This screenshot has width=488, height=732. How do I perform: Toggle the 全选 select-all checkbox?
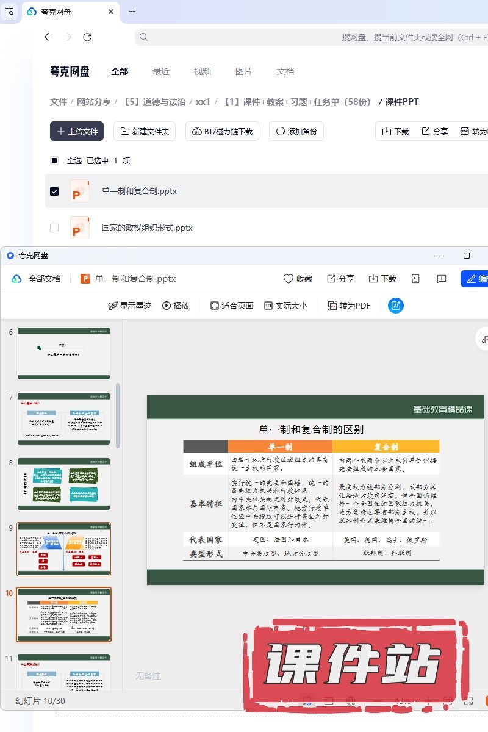click(x=54, y=160)
